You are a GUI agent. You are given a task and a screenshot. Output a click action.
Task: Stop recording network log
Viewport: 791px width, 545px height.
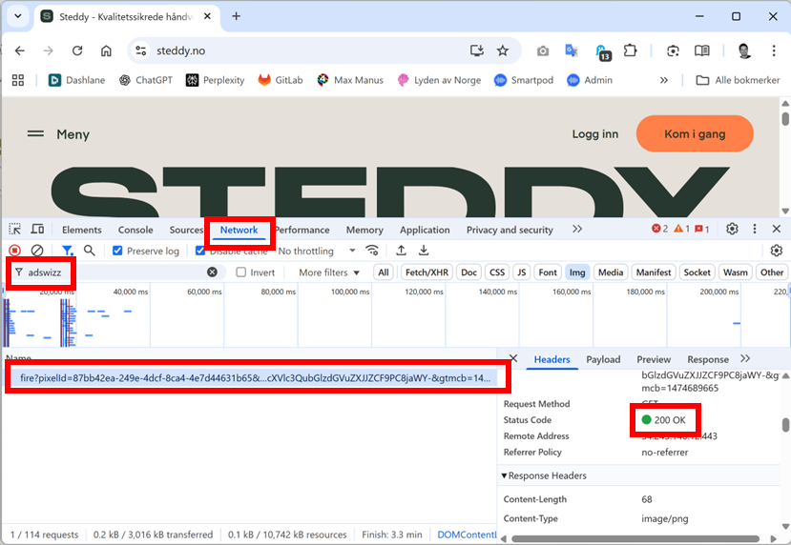[15, 251]
